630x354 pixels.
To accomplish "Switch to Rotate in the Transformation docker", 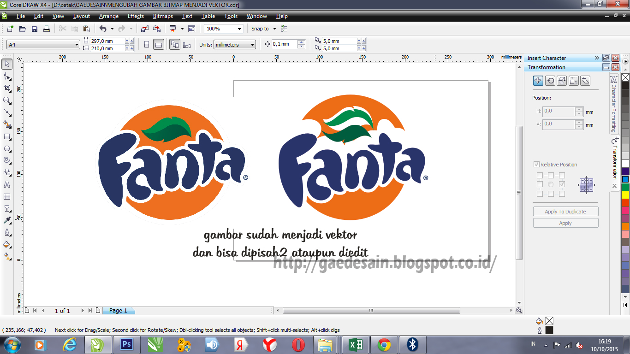I will (x=550, y=81).
